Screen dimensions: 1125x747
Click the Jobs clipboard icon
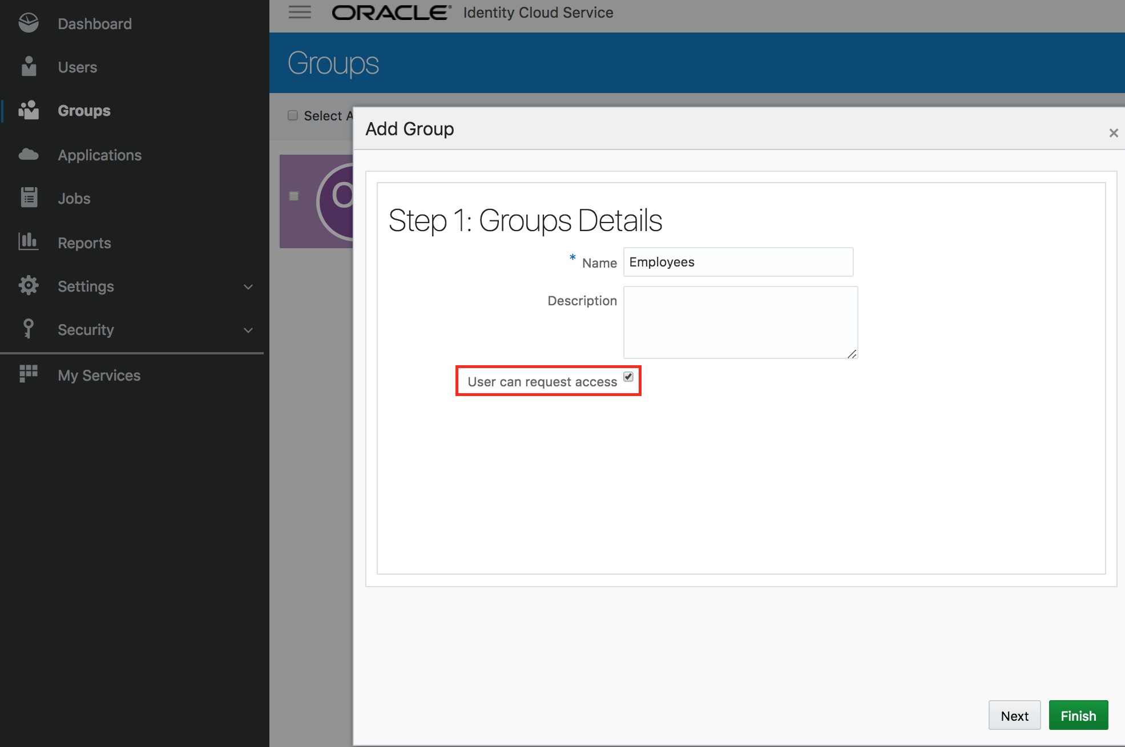click(29, 197)
